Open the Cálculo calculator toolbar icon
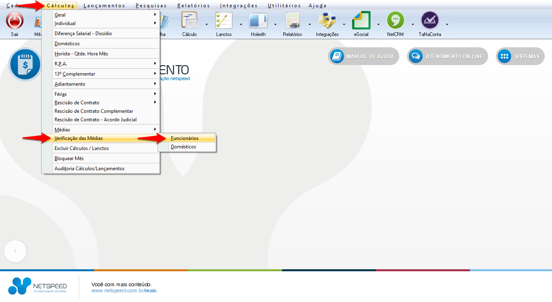This screenshot has height=302, width=552. (189, 20)
